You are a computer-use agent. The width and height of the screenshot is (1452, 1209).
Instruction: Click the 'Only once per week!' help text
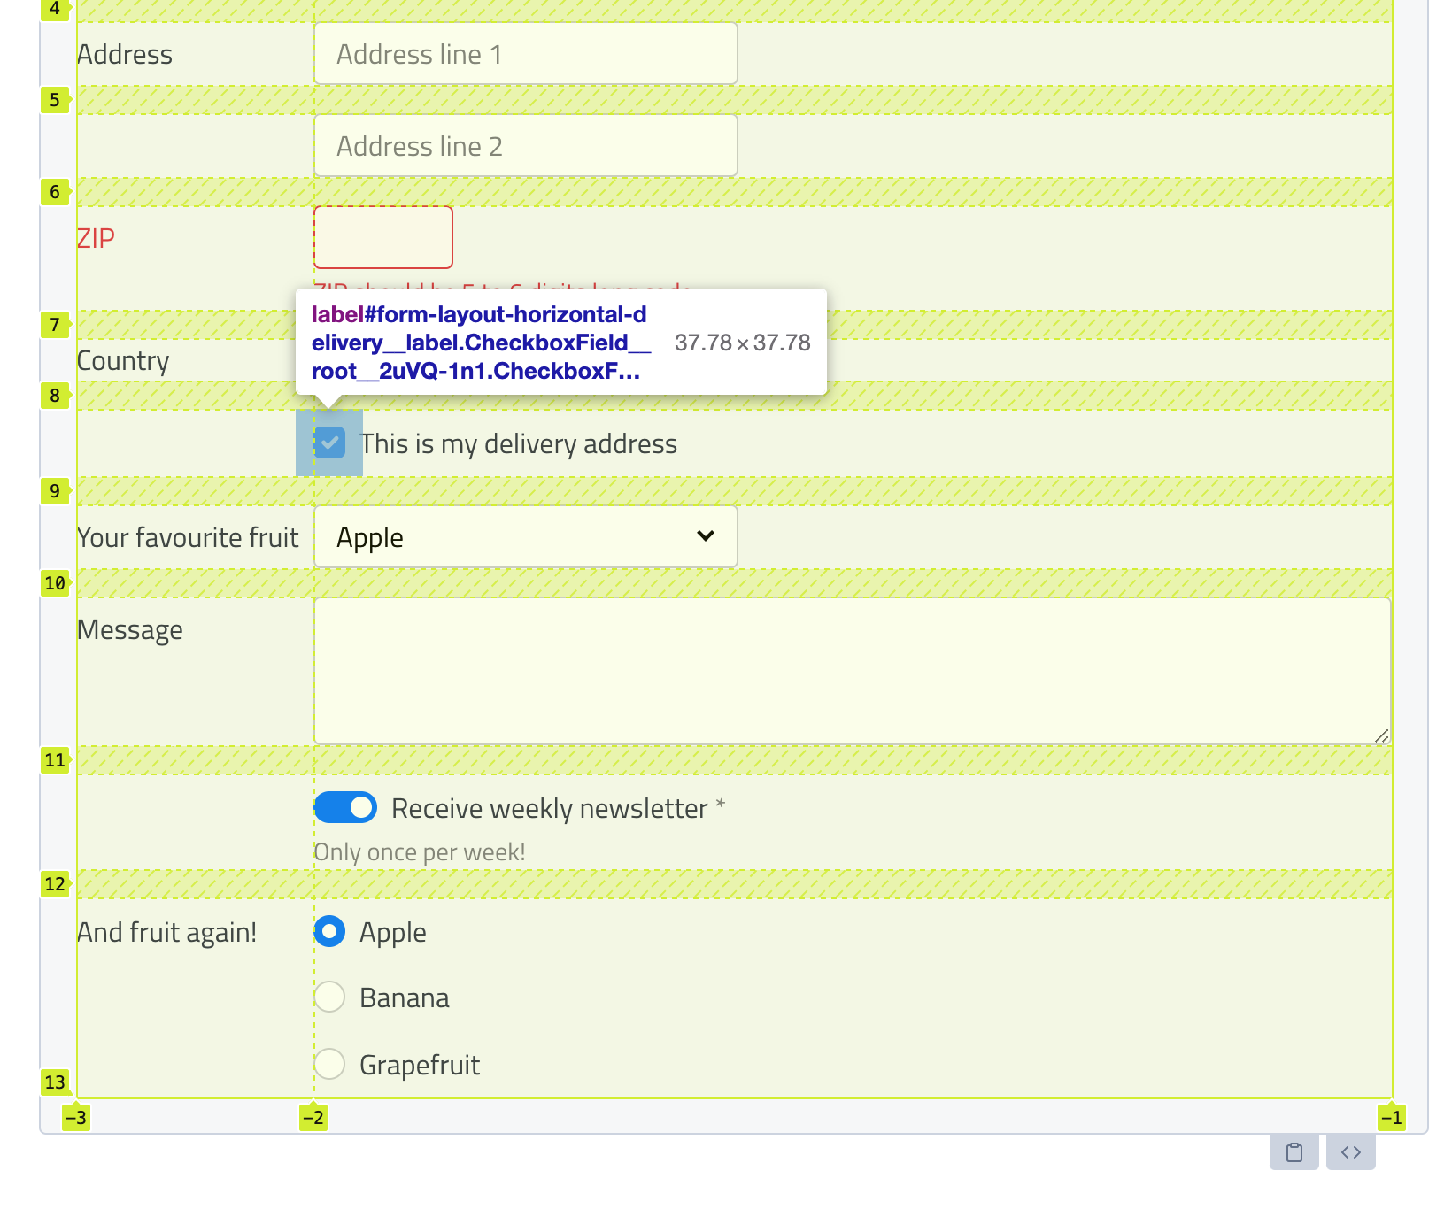(420, 852)
